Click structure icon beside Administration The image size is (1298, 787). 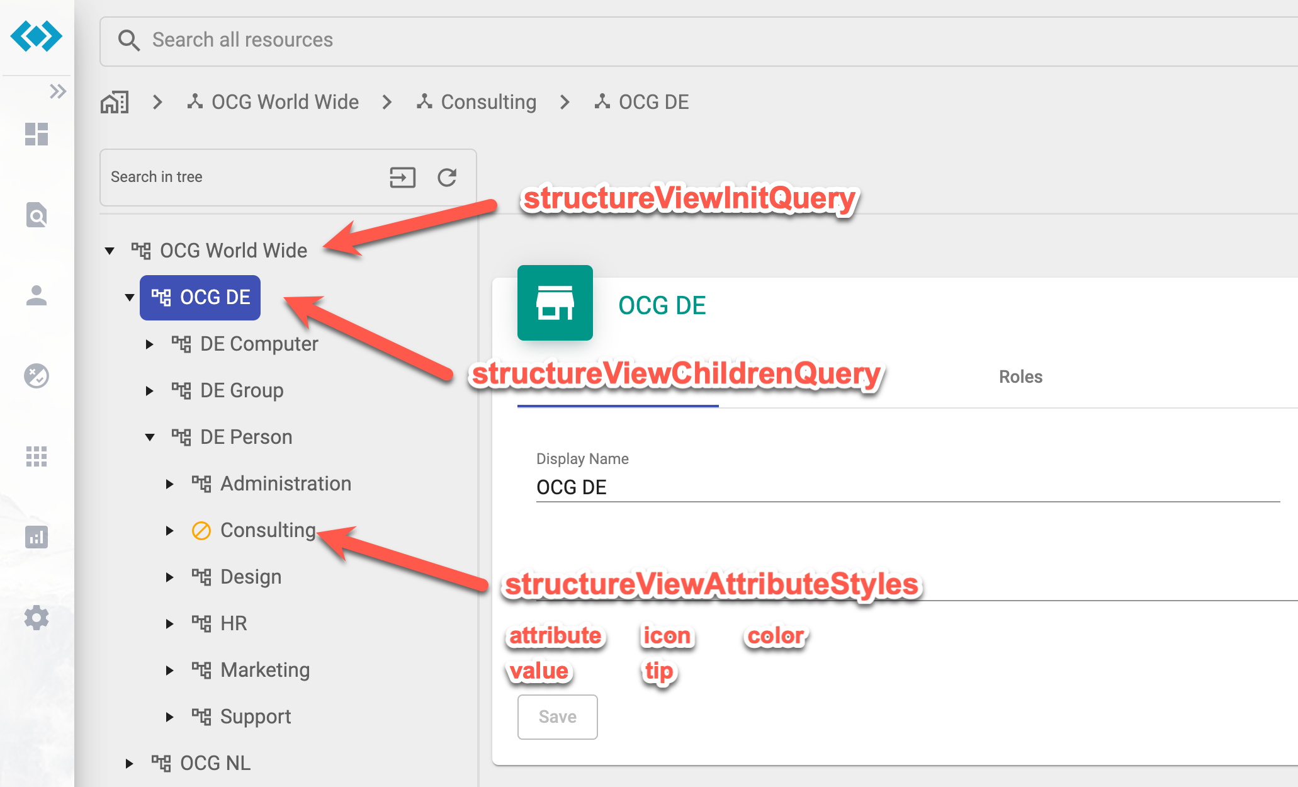point(201,484)
